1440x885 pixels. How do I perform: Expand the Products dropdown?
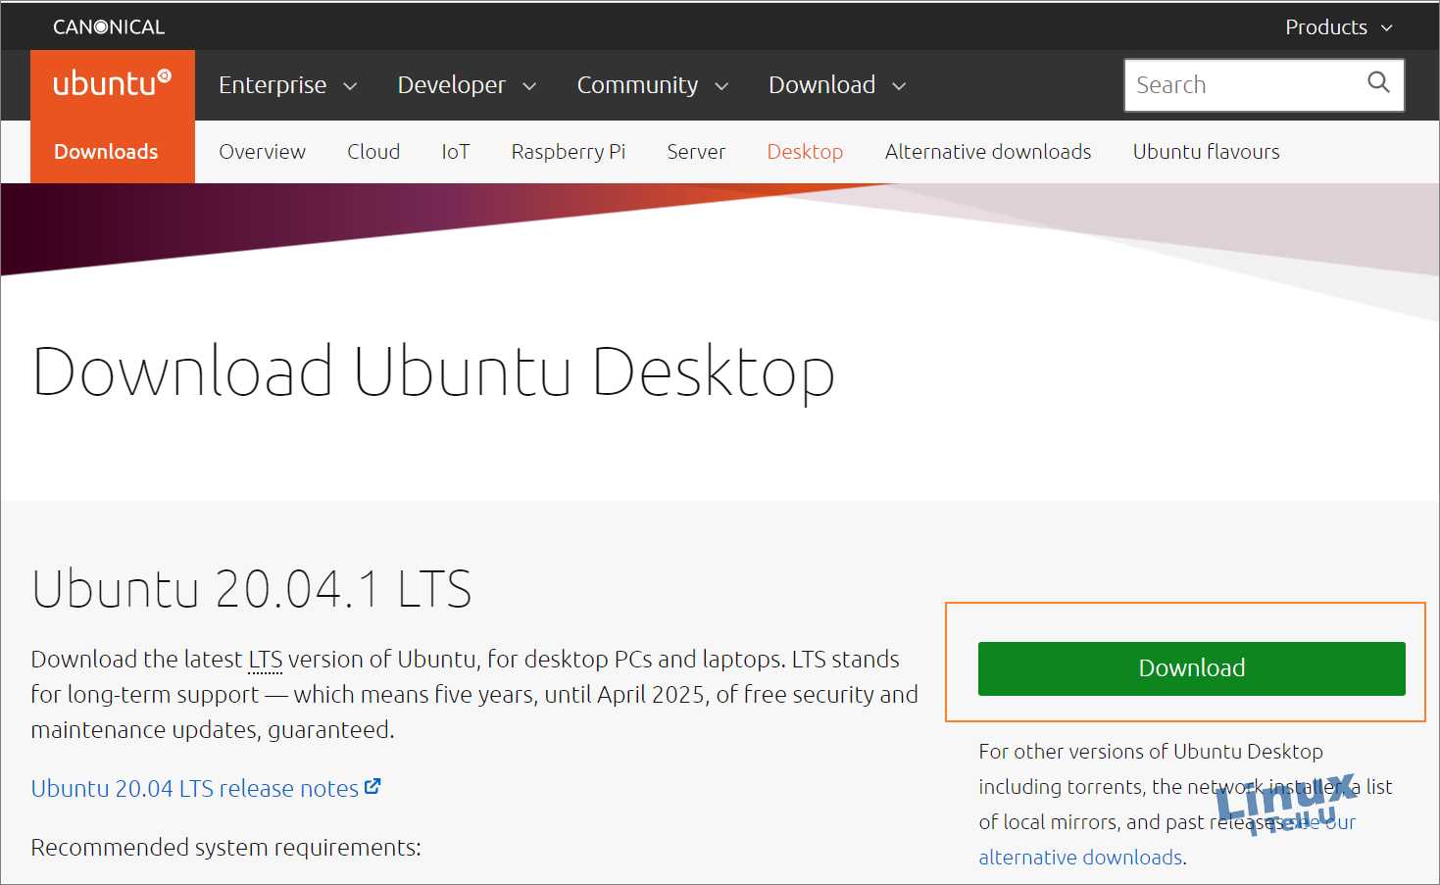pyautogui.click(x=1339, y=26)
